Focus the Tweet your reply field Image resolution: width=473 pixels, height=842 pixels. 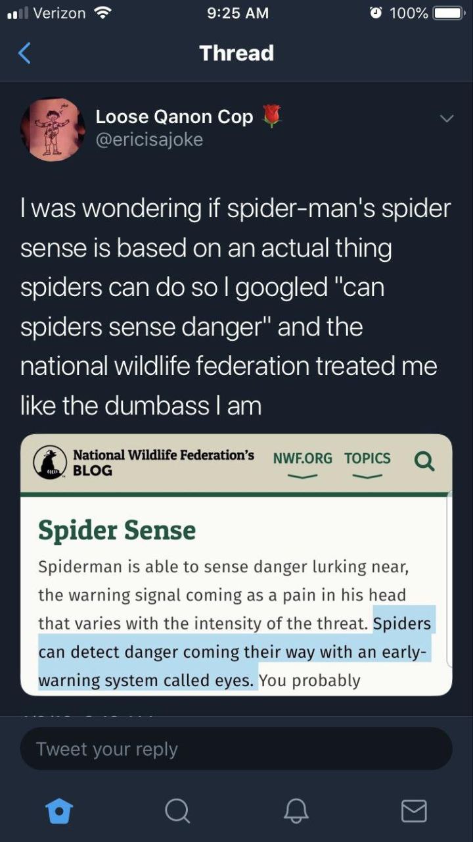click(x=236, y=749)
